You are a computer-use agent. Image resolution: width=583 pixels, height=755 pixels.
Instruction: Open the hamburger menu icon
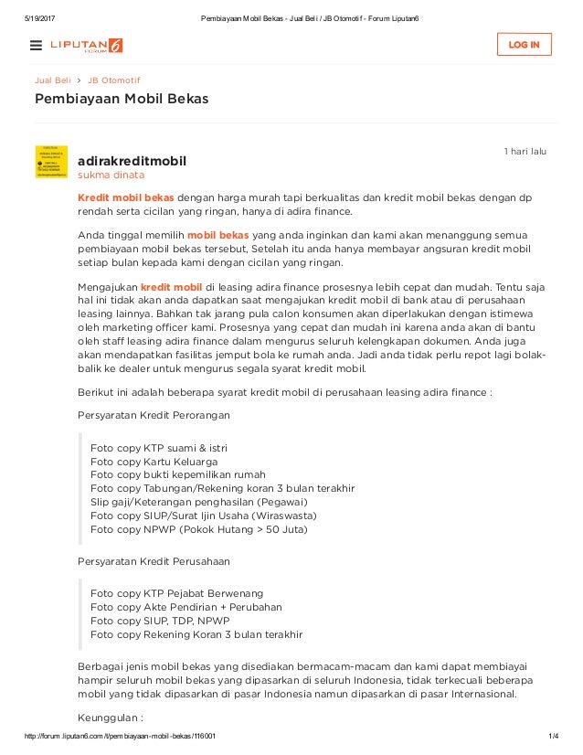pos(37,46)
